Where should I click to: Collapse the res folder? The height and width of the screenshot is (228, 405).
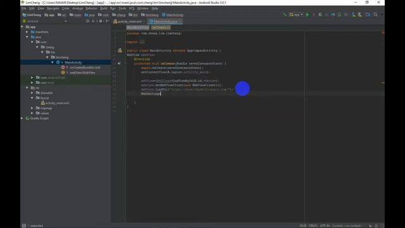27,87
